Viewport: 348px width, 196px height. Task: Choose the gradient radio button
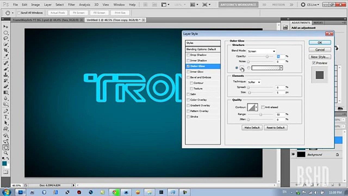pyautogui.click(x=249, y=68)
